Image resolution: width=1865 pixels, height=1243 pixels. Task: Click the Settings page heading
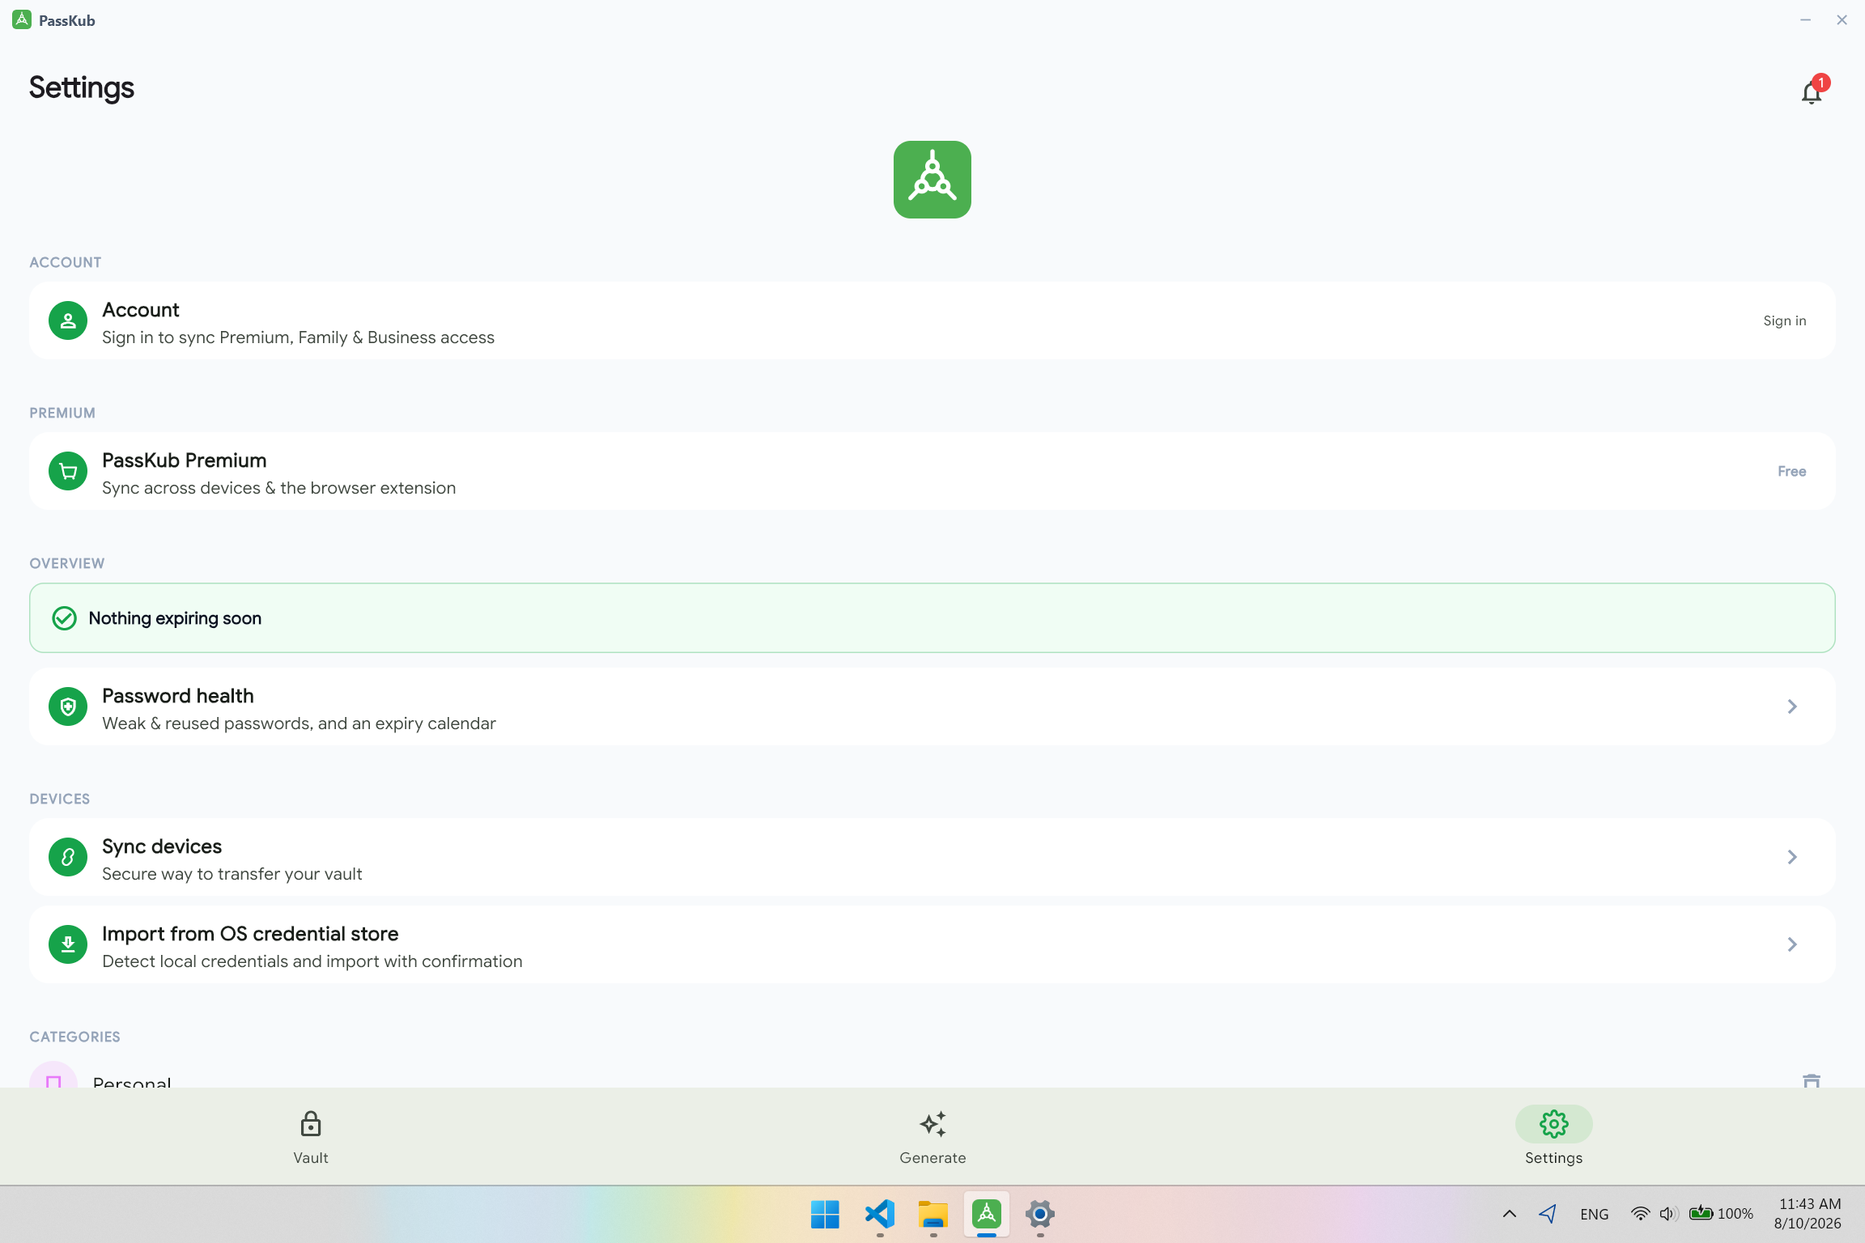[x=82, y=87]
